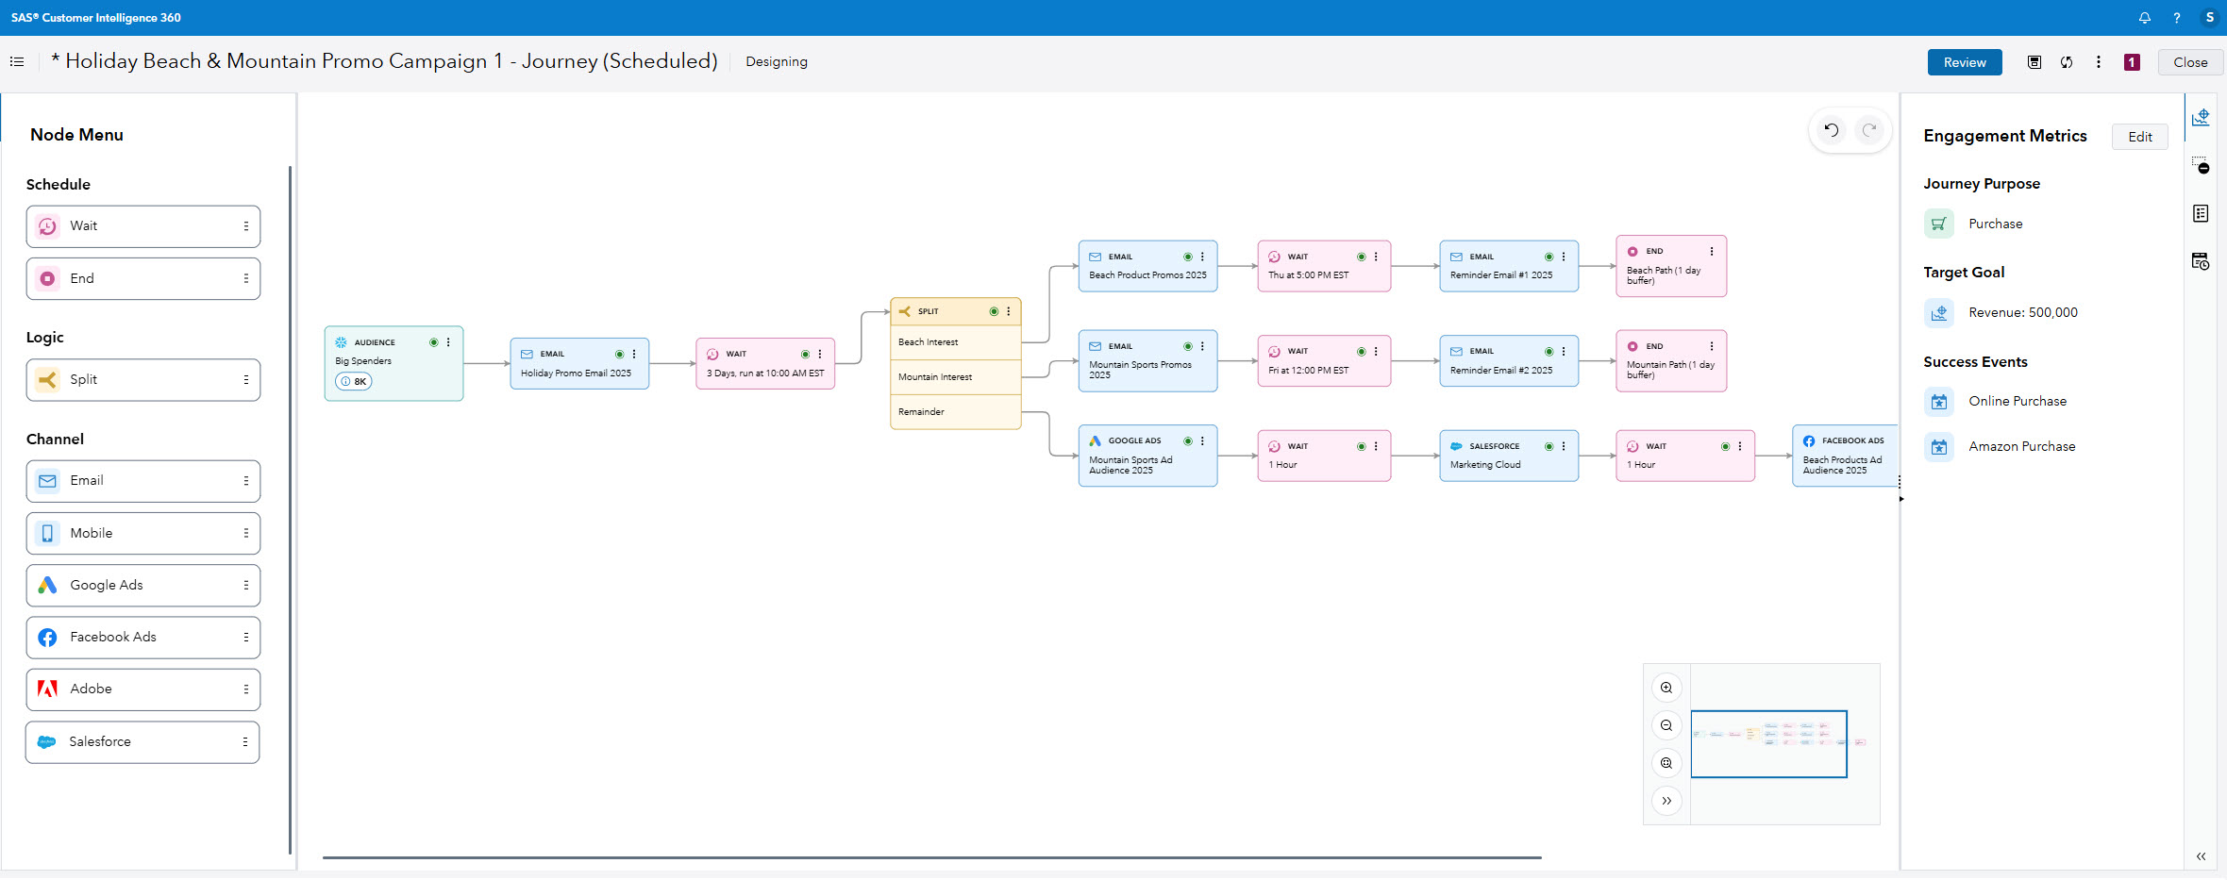Image resolution: width=2227 pixels, height=880 pixels.
Task: Click the Review button
Action: (x=1965, y=62)
